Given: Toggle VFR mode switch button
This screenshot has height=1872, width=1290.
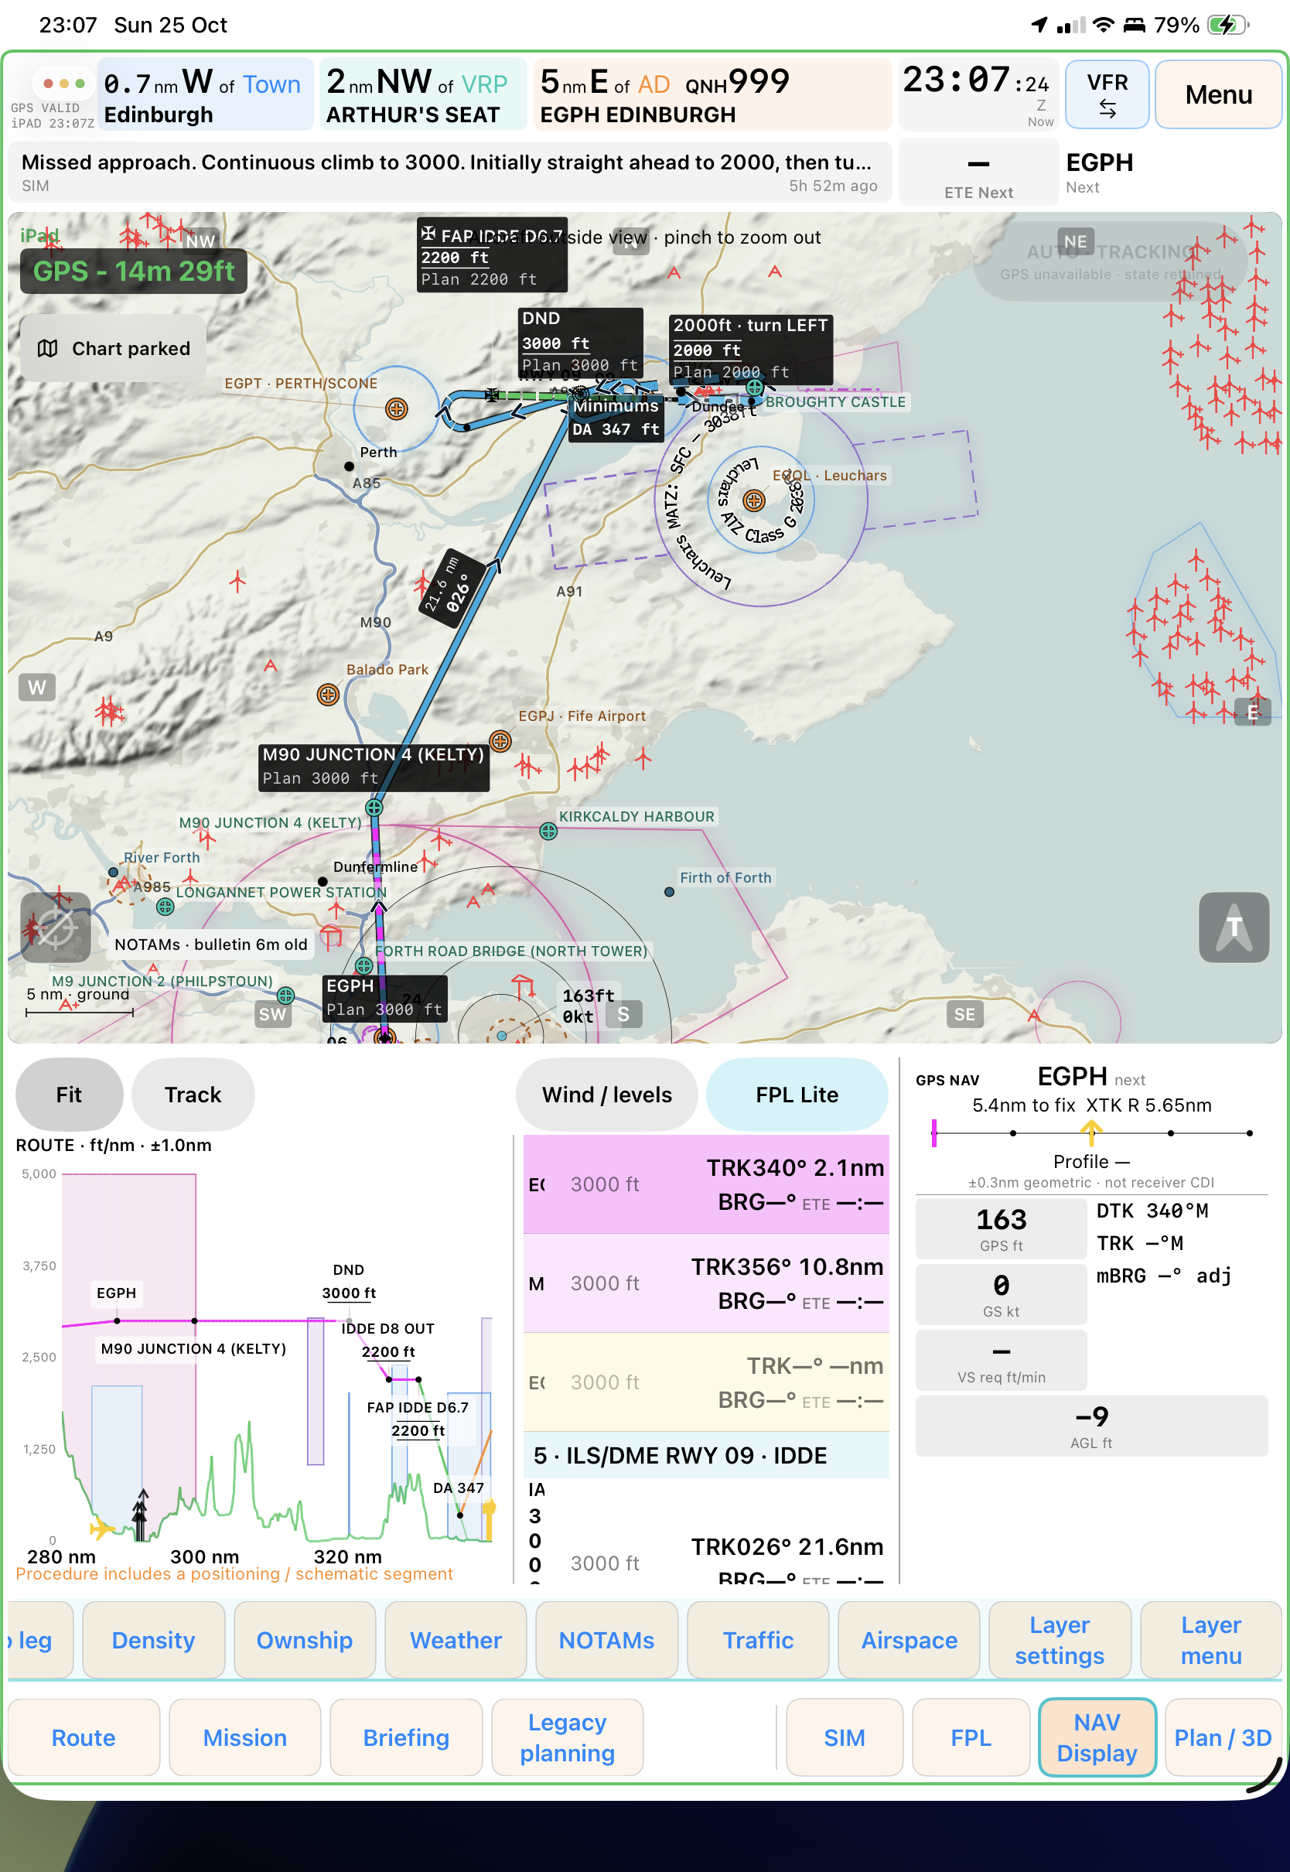Looking at the screenshot, I should [1107, 94].
